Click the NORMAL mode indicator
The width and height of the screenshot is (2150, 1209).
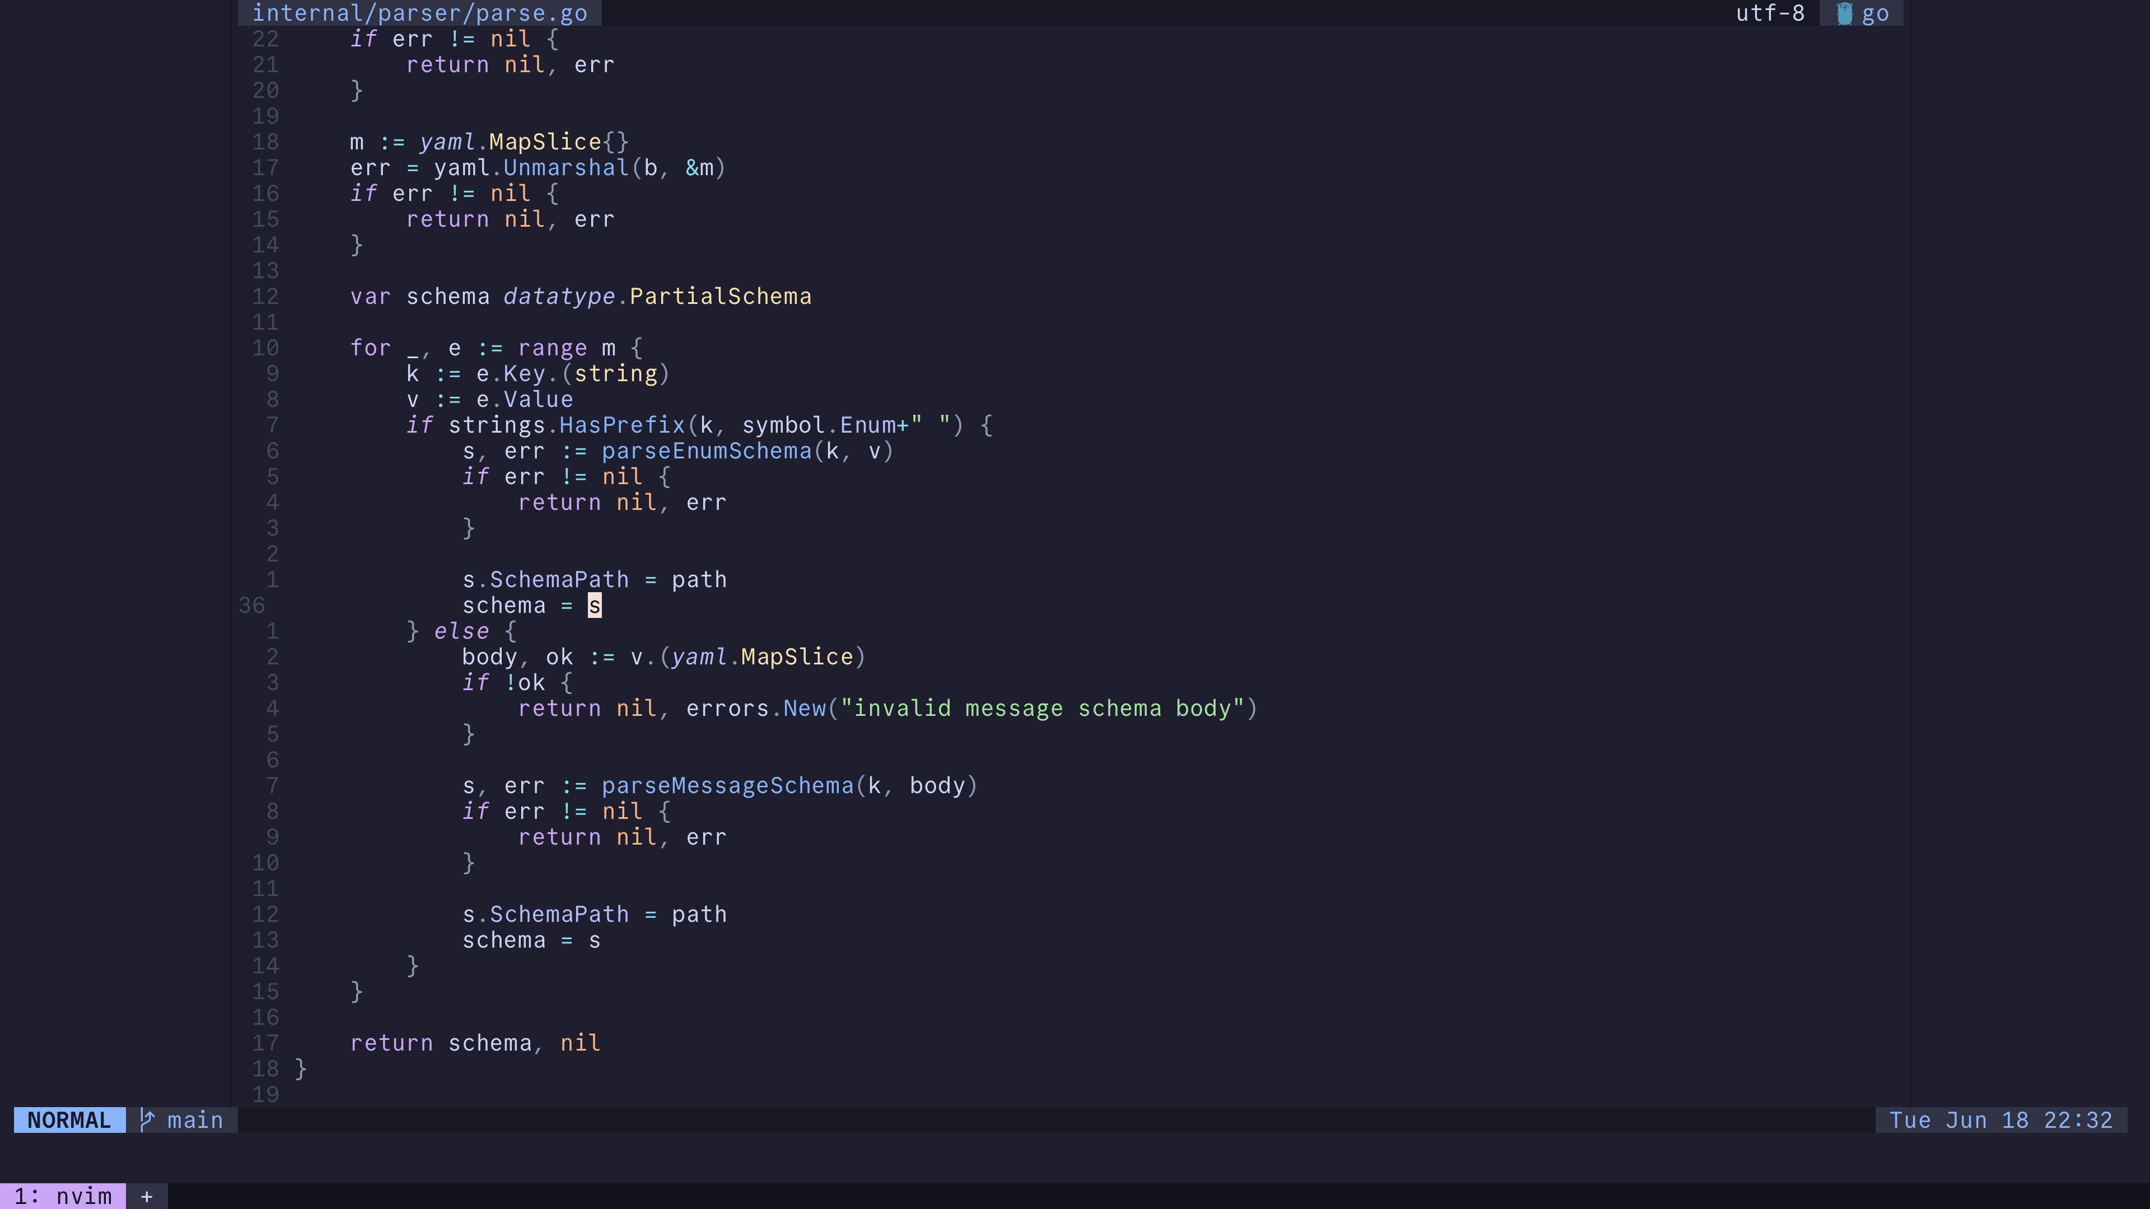pyautogui.click(x=69, y=1119)
